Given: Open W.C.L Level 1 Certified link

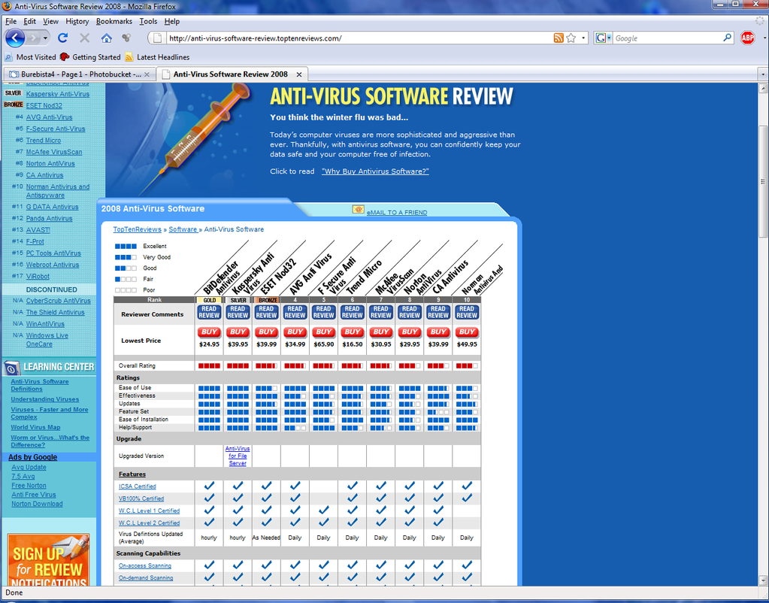Looking at the screenshot, I should [149, 511].
